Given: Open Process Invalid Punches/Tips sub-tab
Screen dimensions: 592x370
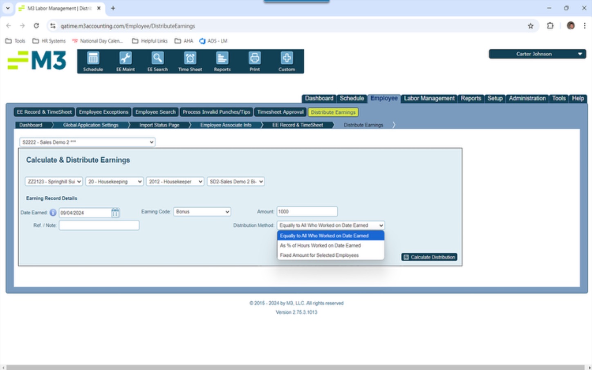Looking at the screenshot, I should pos(216,112).
